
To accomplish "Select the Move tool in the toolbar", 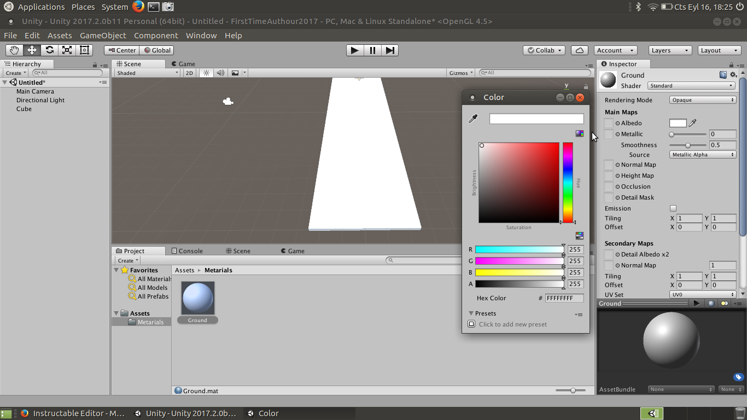I will point(33,50).
